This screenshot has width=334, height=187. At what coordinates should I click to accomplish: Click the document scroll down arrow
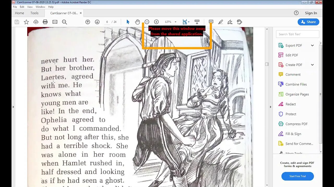coord(267,185)
